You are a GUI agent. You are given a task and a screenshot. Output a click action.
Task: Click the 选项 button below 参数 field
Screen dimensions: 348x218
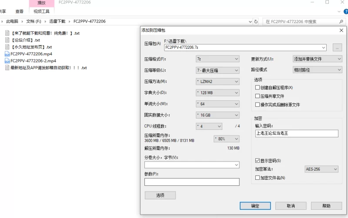coord(160,195)
